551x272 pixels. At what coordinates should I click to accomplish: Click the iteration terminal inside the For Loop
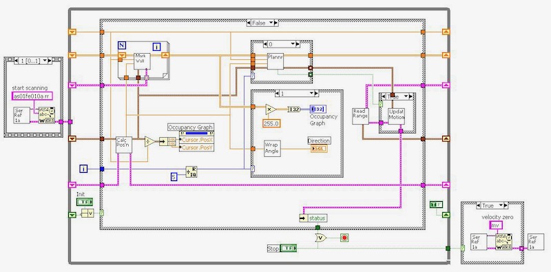pyautogui.click(x=156, y=47)
